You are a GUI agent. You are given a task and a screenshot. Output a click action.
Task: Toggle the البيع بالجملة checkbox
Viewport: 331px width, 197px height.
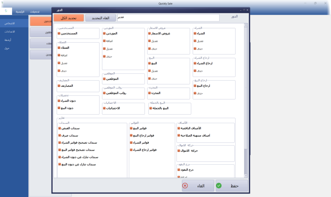coord(151,108)
